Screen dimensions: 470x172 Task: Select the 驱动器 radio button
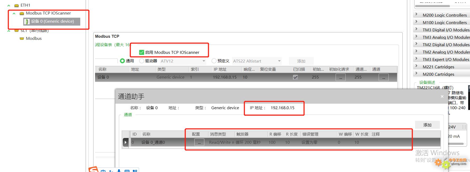pos(142,61)
